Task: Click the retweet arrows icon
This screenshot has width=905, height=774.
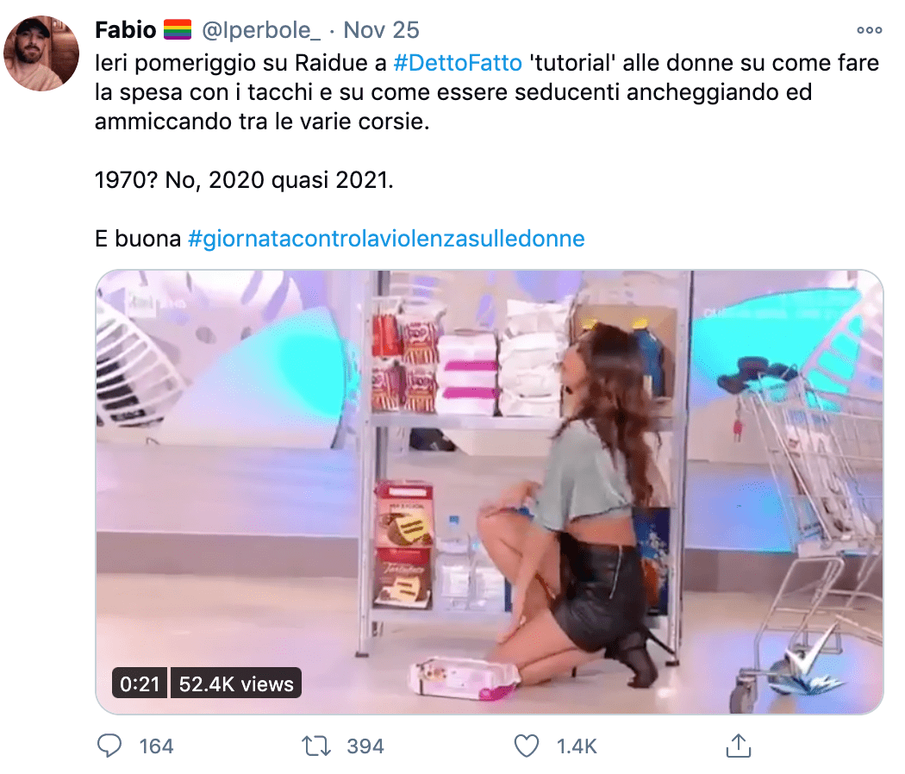Action: point(316,746)
